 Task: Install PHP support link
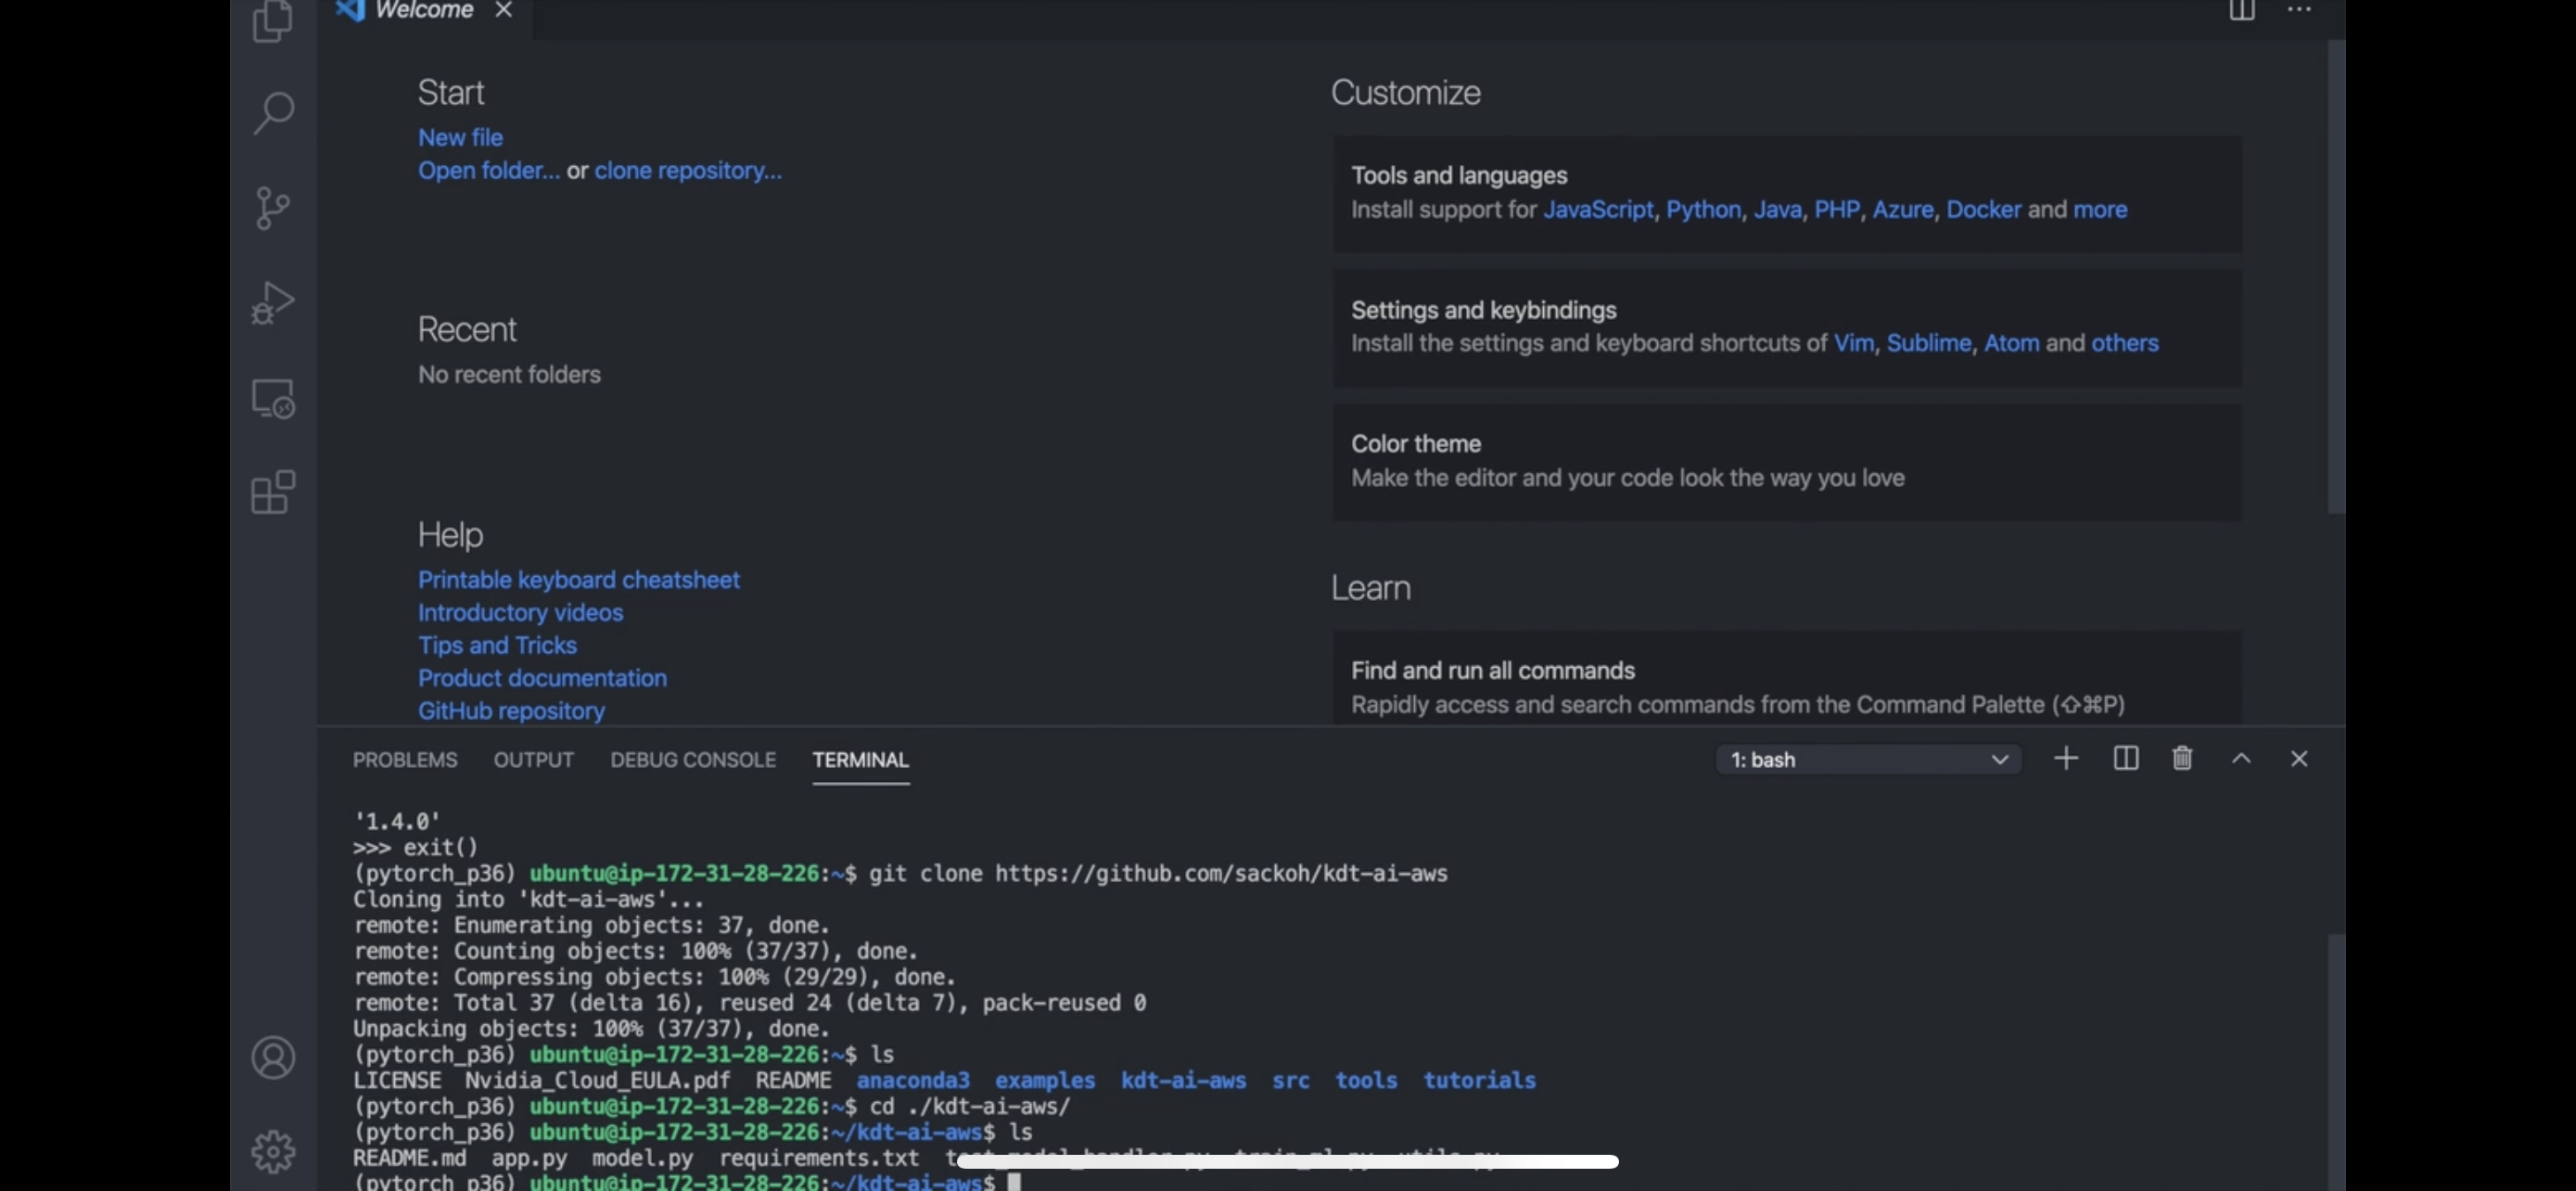1836,210
